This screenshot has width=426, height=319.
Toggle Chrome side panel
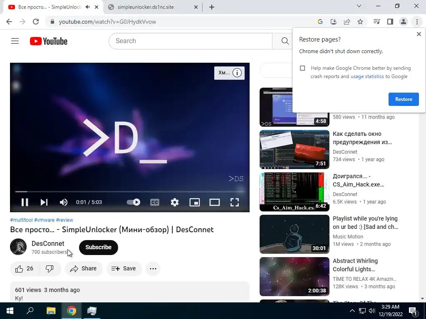tap(390, 22)
